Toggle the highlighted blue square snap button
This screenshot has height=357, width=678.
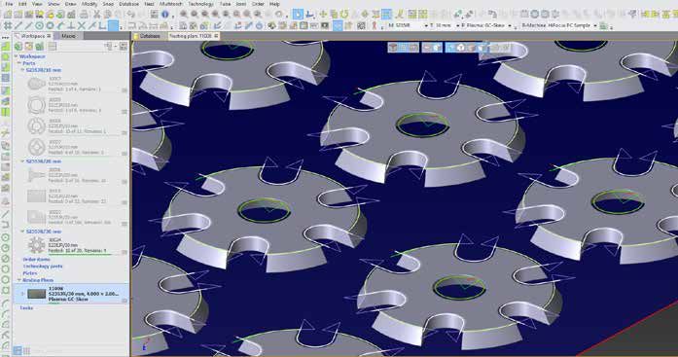point(113,26)
